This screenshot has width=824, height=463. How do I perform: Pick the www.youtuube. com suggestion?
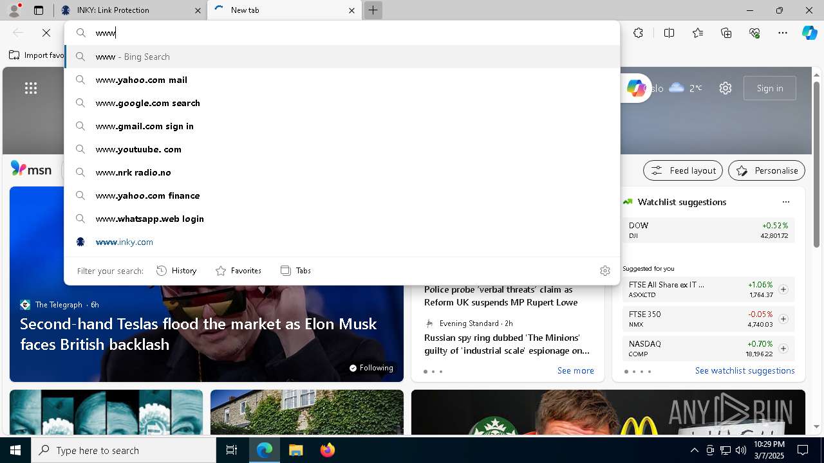pos(342,149)
